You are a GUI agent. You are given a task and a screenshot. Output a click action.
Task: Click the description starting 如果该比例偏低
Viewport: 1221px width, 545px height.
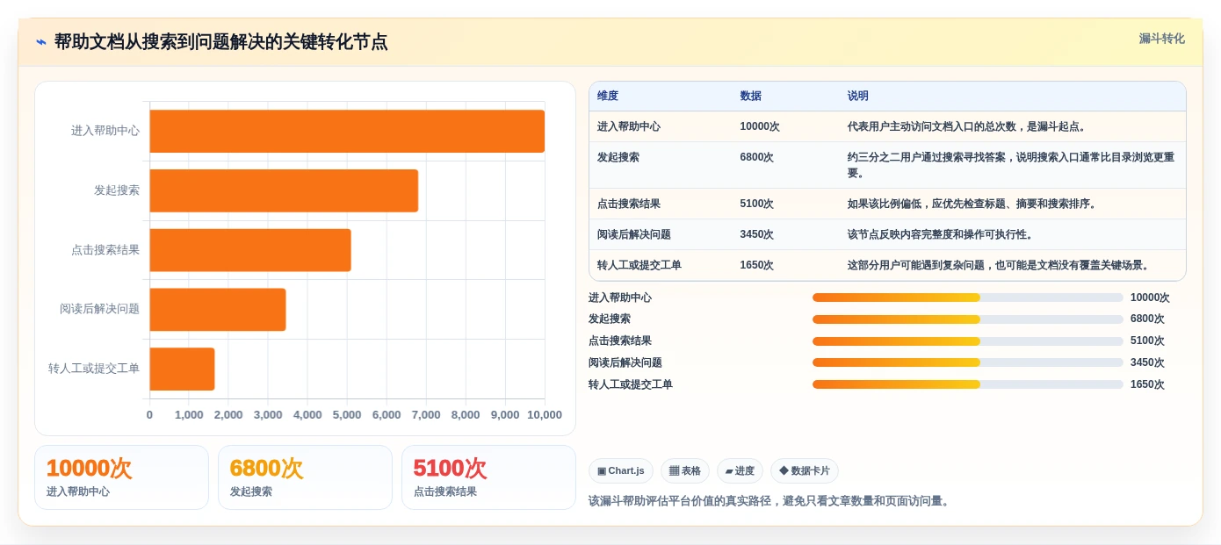pos(974,204)
